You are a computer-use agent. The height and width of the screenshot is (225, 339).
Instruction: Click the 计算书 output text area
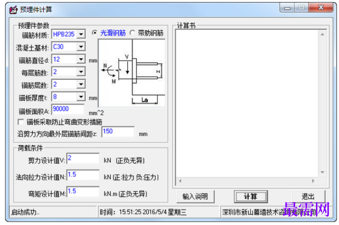coord(246,103)
